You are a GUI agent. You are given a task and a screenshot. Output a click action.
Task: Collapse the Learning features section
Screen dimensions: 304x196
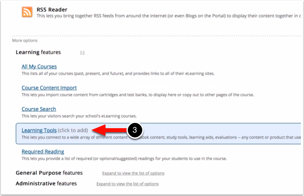coord(82,53)
